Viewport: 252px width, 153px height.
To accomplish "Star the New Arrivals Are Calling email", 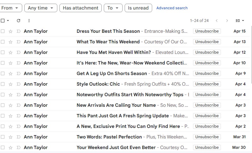I will 11,105.
